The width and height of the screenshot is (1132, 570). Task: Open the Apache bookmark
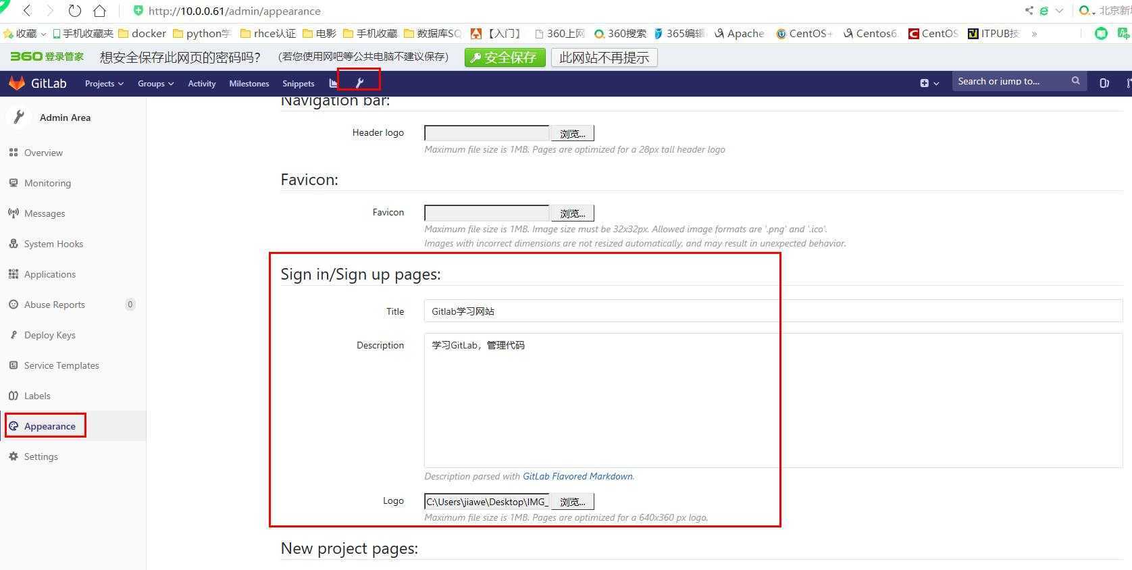point(740,33)
